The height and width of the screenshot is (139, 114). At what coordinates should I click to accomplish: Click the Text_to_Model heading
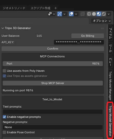click(x=52, y=99)
